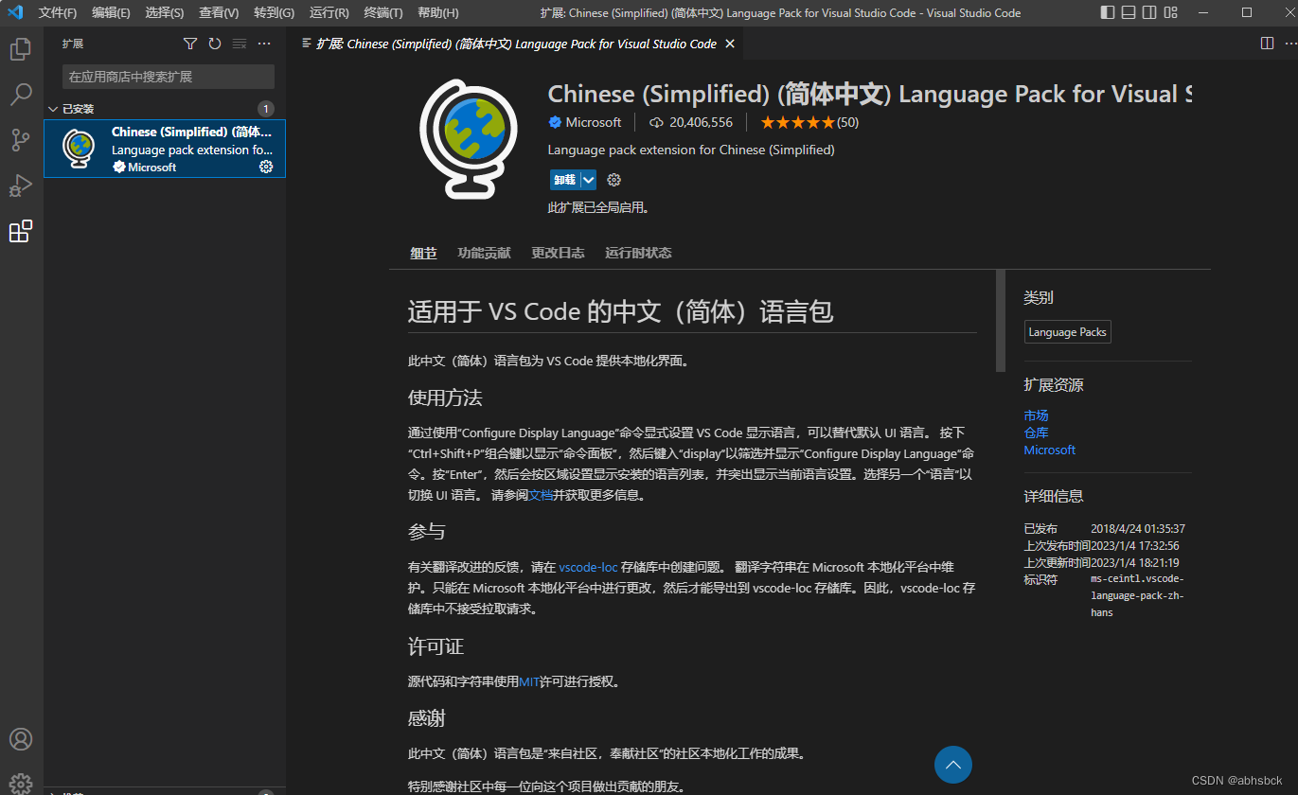This screenshot has height=795, width=1298.
Task: Click the five-star rating (50)
Action: point(809,122)
